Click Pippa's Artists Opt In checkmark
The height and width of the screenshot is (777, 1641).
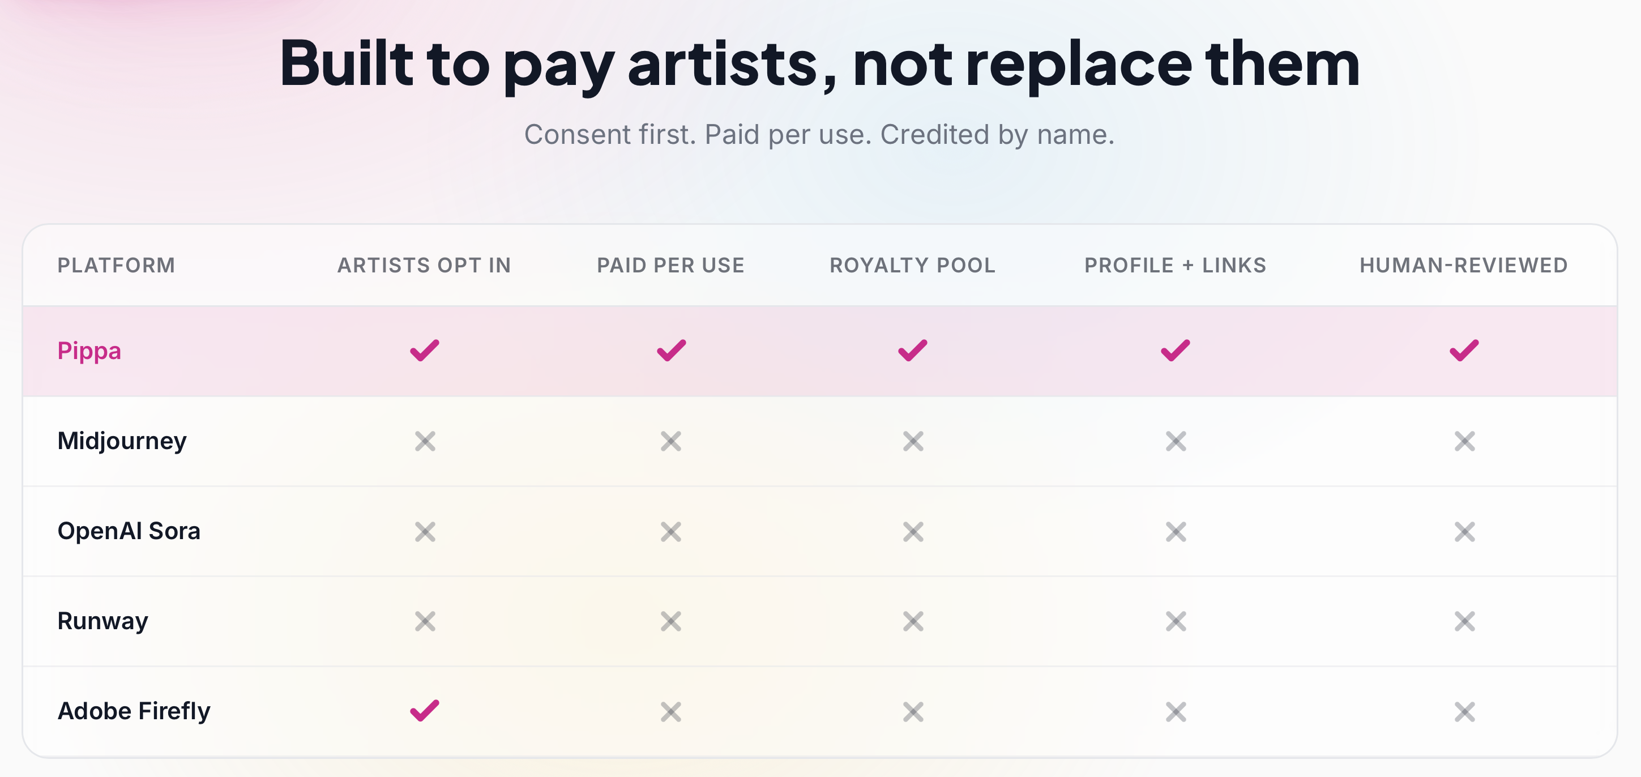[424, 351]
